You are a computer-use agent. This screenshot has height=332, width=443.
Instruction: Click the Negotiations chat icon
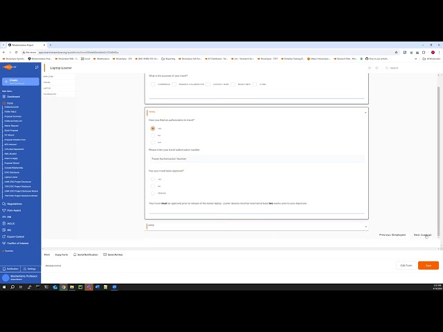click(x=4, y=203)
